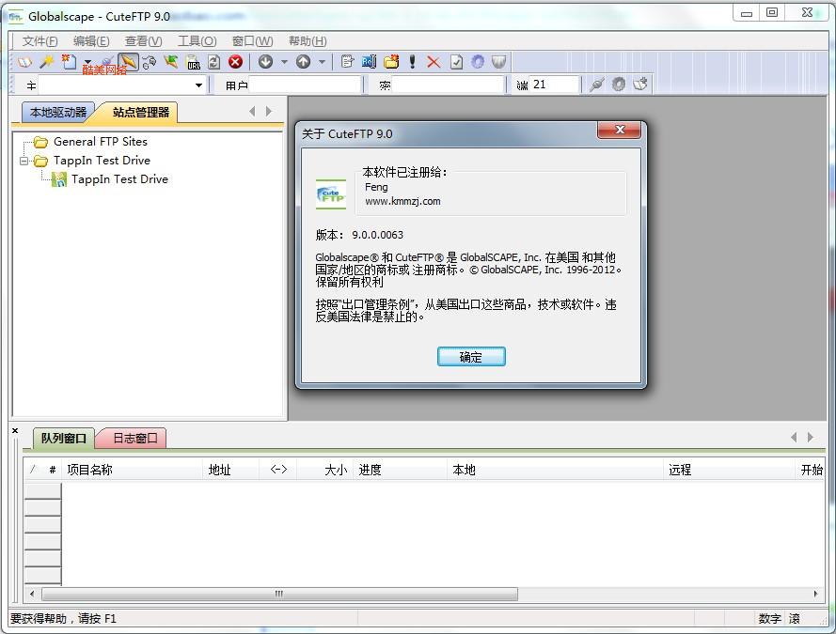Switch to the 本地驱动器 tab
This screenshot has width=836, height=634.
58,113
